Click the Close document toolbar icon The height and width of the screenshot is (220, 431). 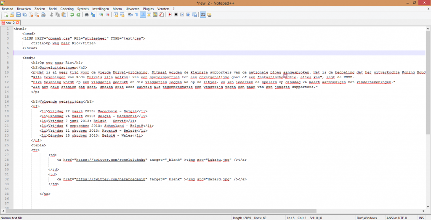click(x=31, y=15)
